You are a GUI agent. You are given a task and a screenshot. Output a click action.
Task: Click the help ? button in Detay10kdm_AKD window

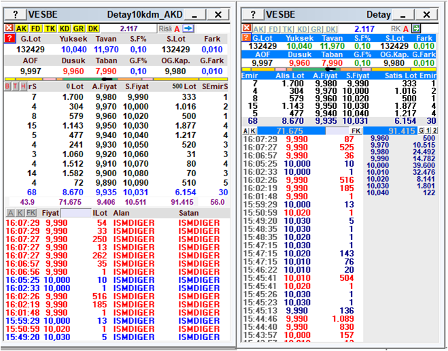[16, 14]
